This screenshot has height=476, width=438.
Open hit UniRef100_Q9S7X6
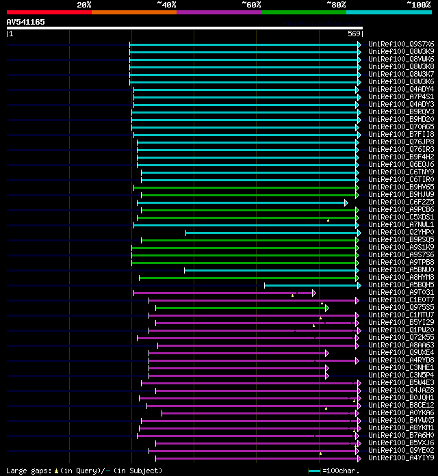tap(401, 44)
